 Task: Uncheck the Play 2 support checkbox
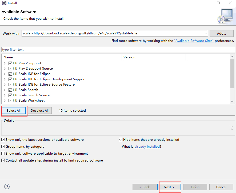click(x=10, y=63)
